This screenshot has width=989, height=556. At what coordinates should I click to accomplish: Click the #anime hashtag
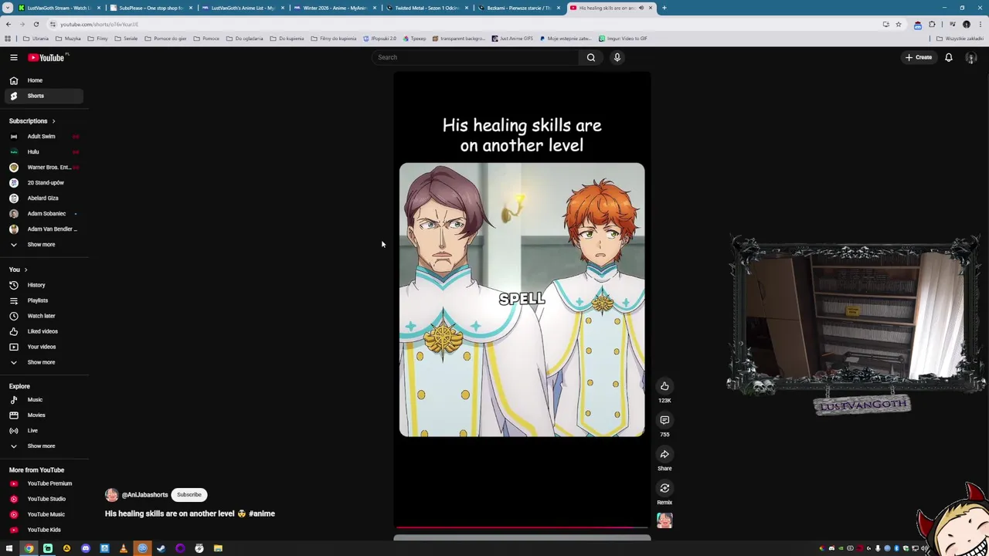pos(262,514)
